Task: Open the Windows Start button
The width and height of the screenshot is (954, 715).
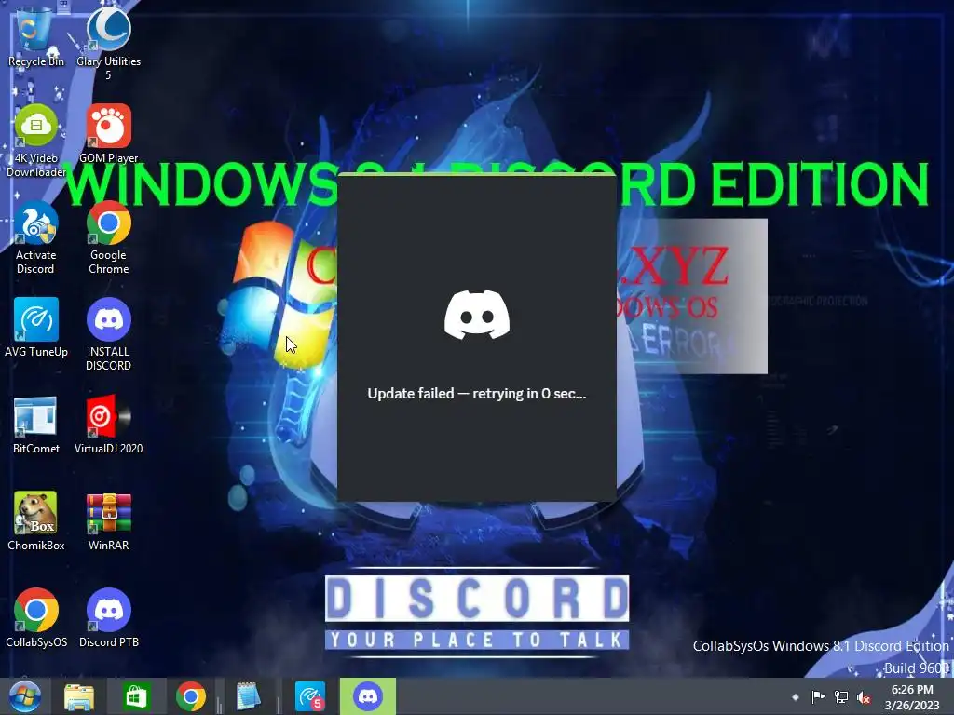Action: coord(24,696)
